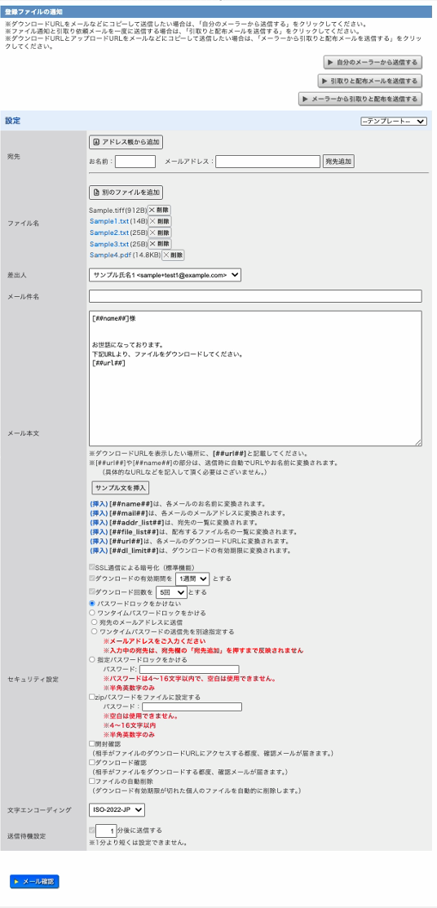Open the 1週間 validity period dropdown
This screenshot has height=908, width=437.
[x=192, y=578]
